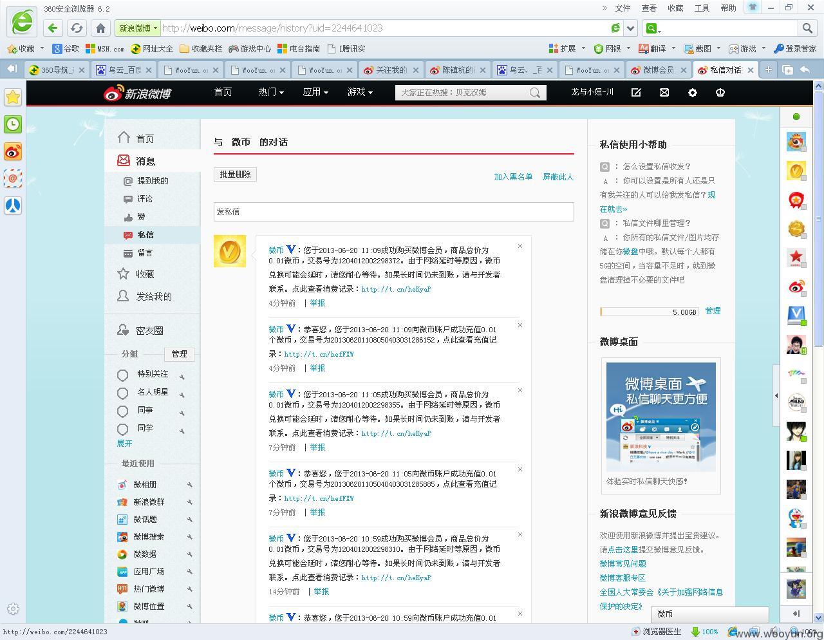The height and width of the screenshot is (640, 824).
Task: Open the clock history icon in sidebar
Action: point(13,124)
